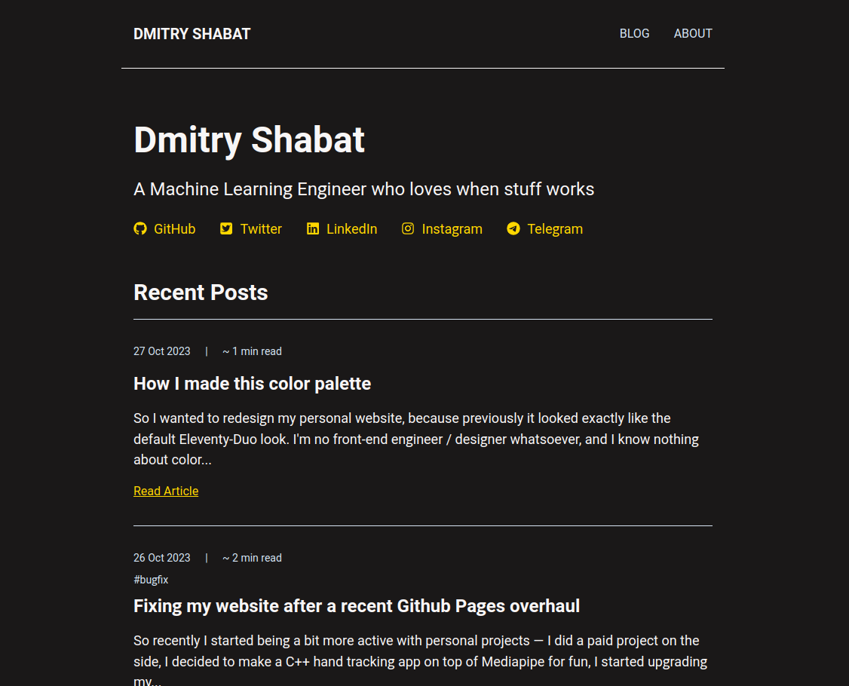Open "Fixing my website" post title
This screenshot has height=686, width=849.
(356, 606)
